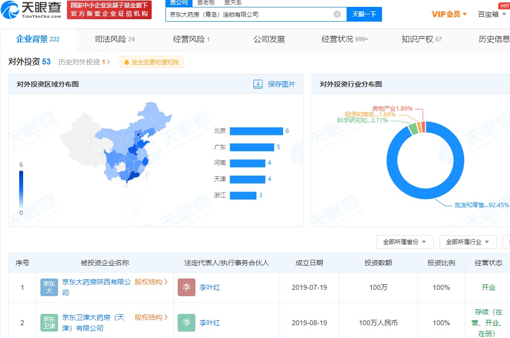Open the 京东大药房陕西有限公司 link
The height and width of the screenshot is (338, 510).
[x=96, y=287]
